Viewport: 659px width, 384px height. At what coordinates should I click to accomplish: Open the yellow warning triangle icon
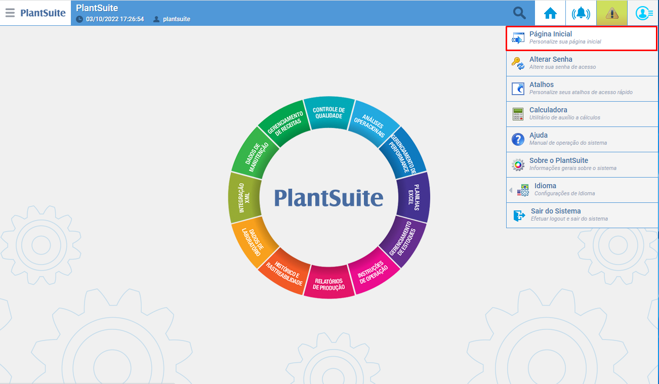612,13
